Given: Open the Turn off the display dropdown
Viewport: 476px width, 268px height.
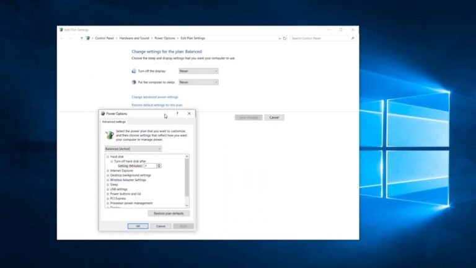Looking at the screenshot, I should pos(198,71).
